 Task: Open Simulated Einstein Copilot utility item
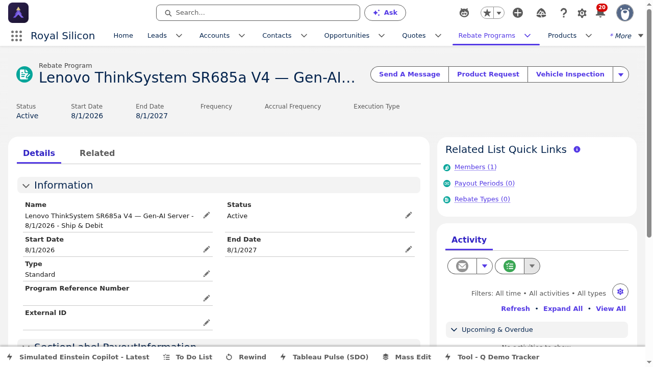click(78, 357)
